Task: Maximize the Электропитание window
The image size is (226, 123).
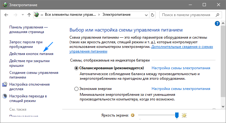Action: click(204, 5)
